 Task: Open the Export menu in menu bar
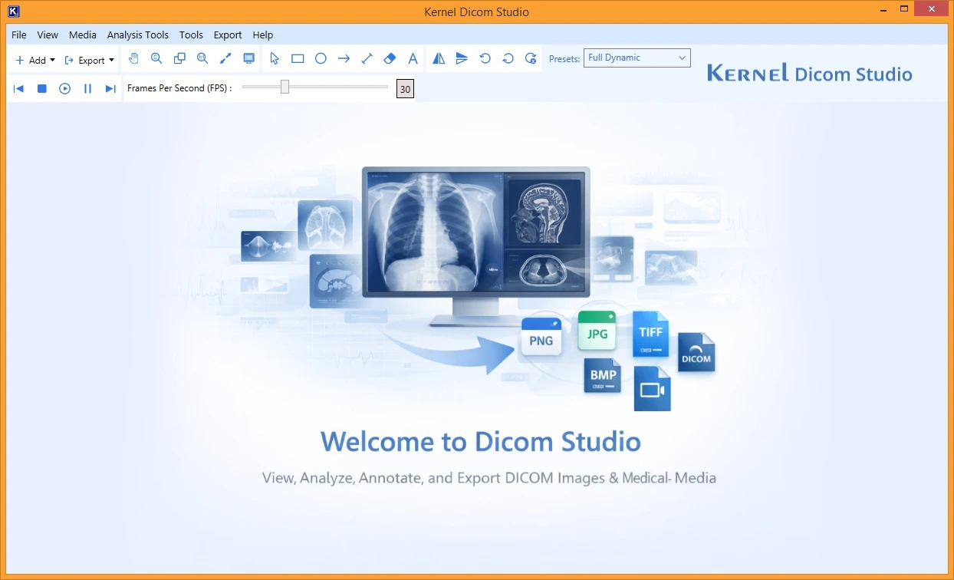click(228, 35)
